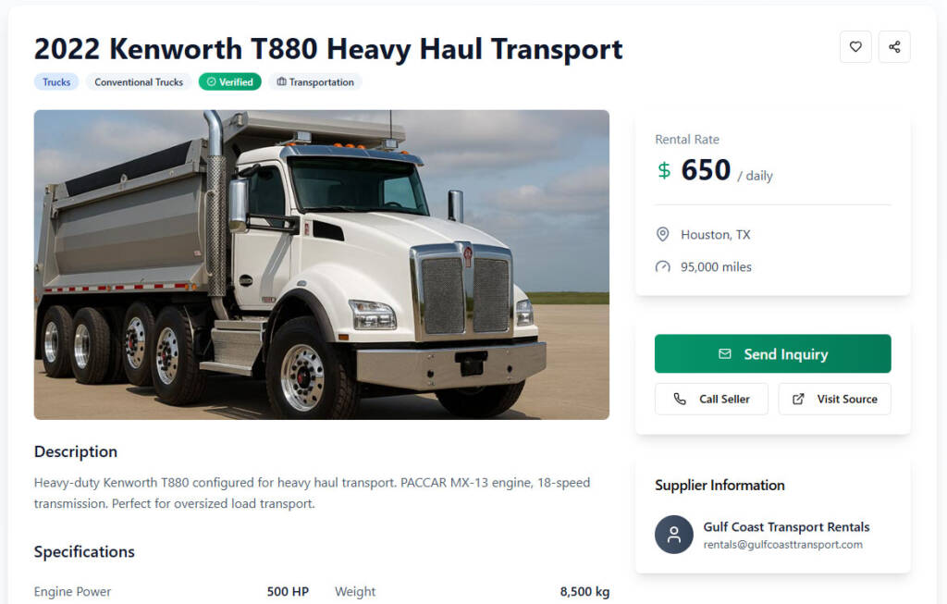Open Gulf Coast Transport Rentals supplier name
This screenshot has width=947, height=604.
click(786, 526)
